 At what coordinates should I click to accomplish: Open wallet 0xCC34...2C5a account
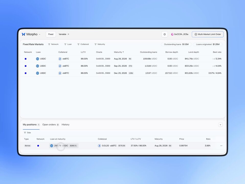pos(180,34)
